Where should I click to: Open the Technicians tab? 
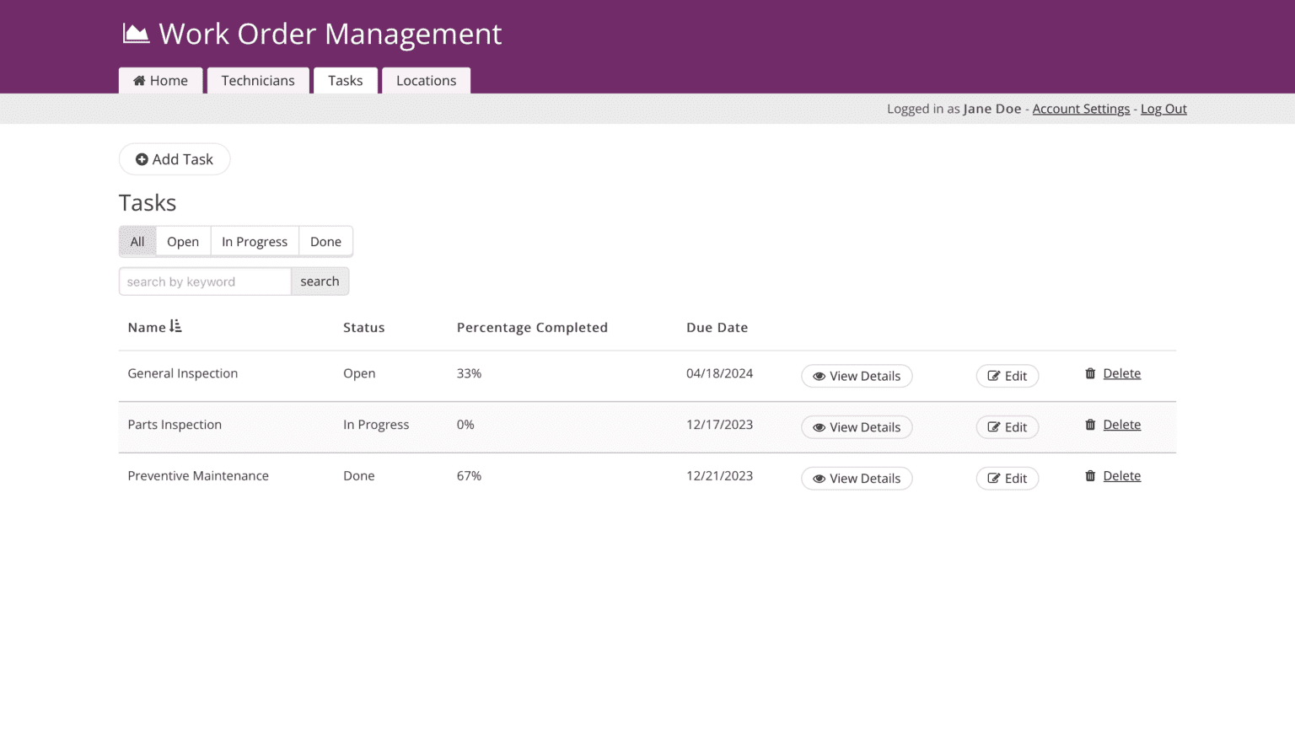click(258, 81)
